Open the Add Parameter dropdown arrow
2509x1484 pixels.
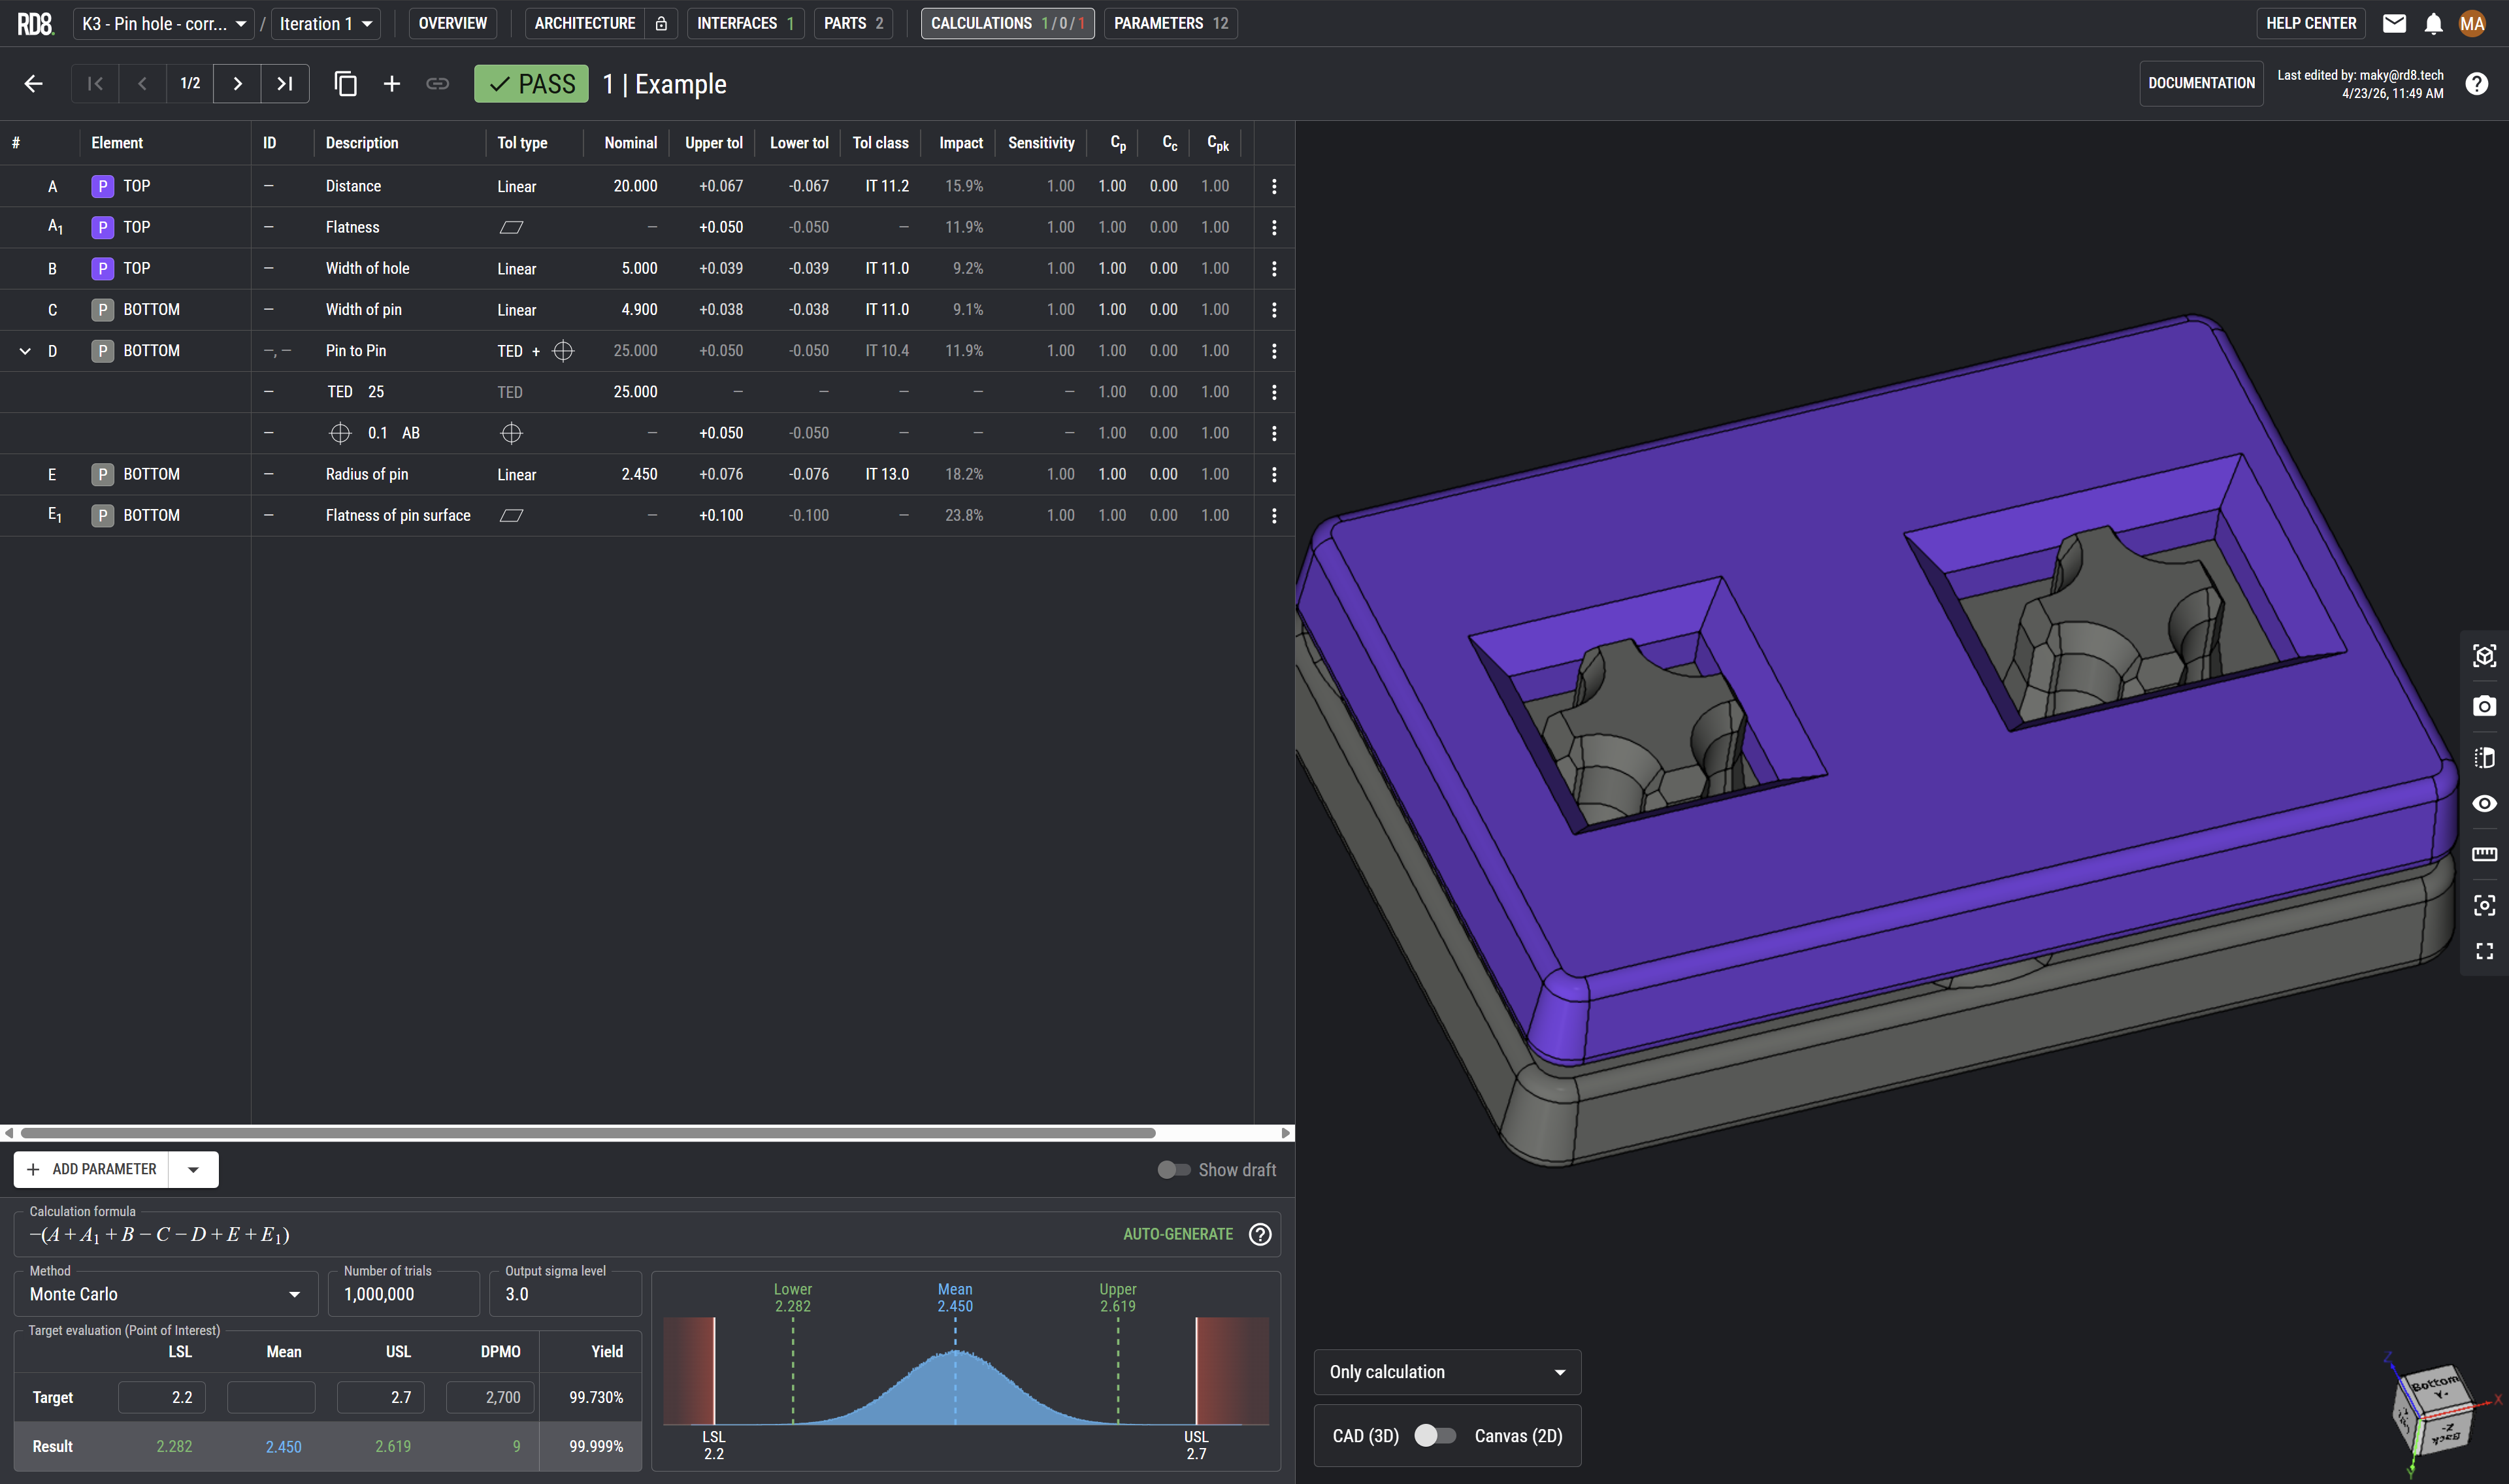click(193, 1169)
